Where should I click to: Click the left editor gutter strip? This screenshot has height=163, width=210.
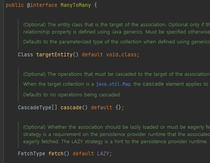click(x=2, y=81)
